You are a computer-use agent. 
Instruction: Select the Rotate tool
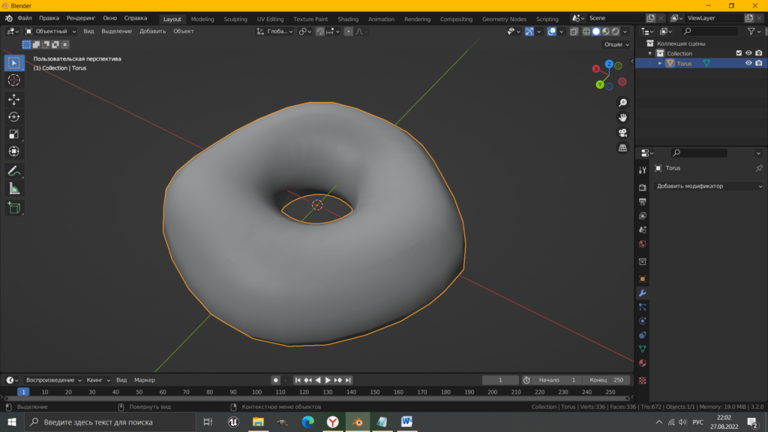14,116
